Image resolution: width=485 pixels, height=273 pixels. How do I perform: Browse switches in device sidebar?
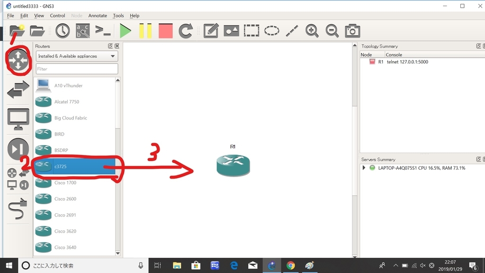pos(18,90)
